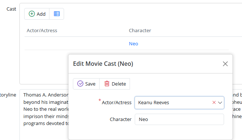Focus the Character input field containing Neo
The width and height of the screenshot is (242, 140).
click(x=179, y=120)
